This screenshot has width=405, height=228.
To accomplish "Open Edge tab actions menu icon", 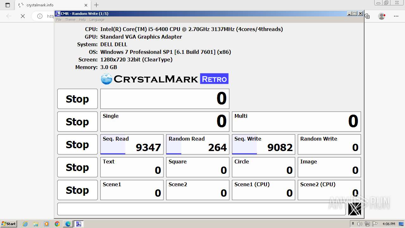I will [x=8, y=5].
